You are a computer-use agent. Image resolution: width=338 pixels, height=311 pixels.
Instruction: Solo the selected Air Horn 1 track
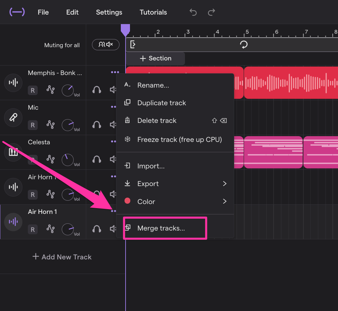97,229
